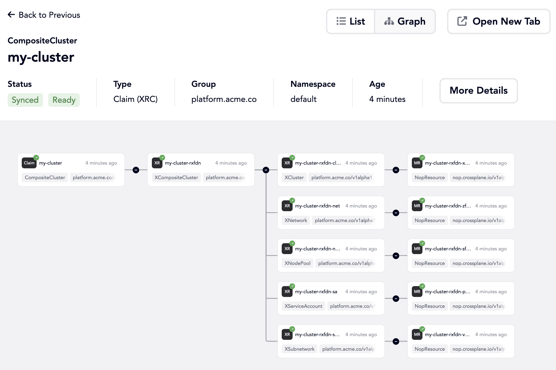The height and width of the screenshot is (370, 556).
Task: Click the MR badge on my-cluster-rxfdn-v node
Action: click(417, 335)
